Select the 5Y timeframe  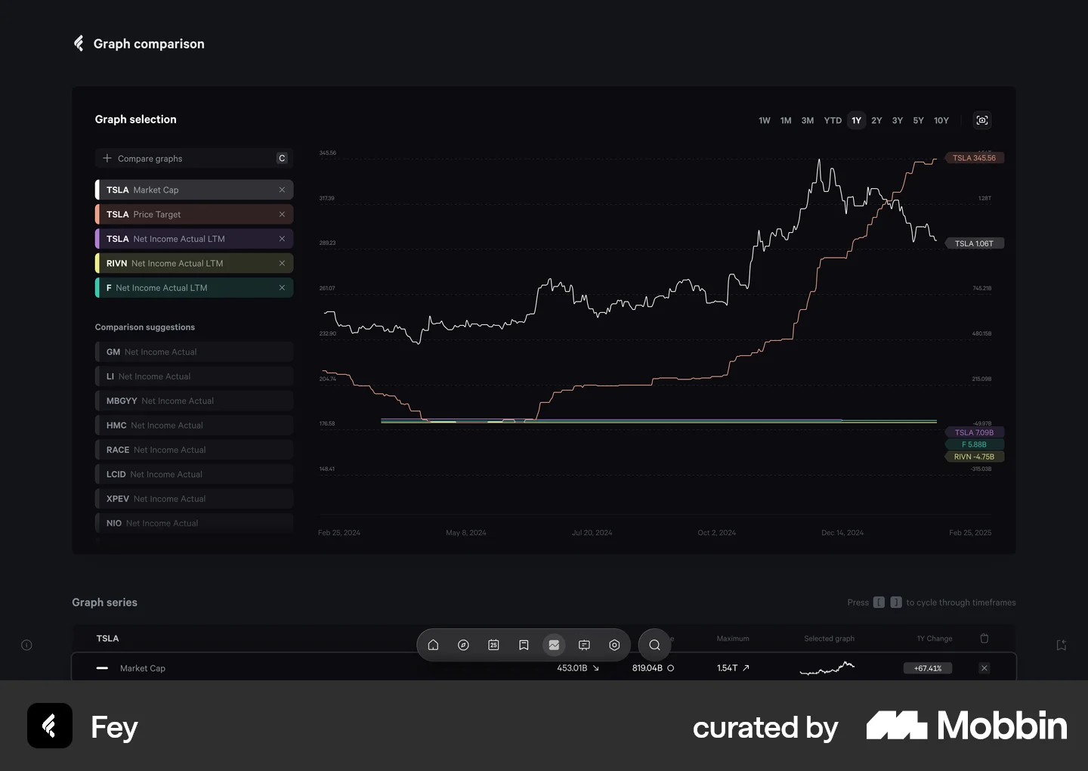[918, 120]
